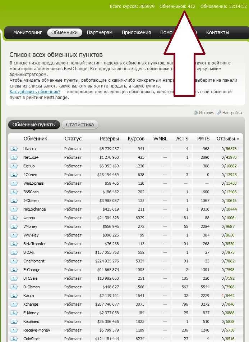Open NetEx24 exchanger name
The height and width of the screenshot is (342, 249).
31,157
